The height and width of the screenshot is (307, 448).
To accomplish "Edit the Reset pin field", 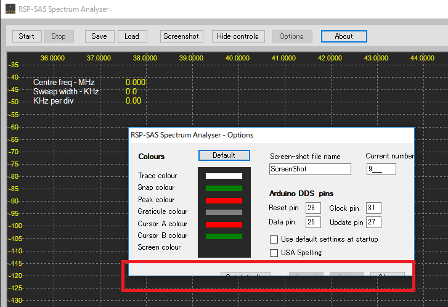I will click(x=313, y=208).
